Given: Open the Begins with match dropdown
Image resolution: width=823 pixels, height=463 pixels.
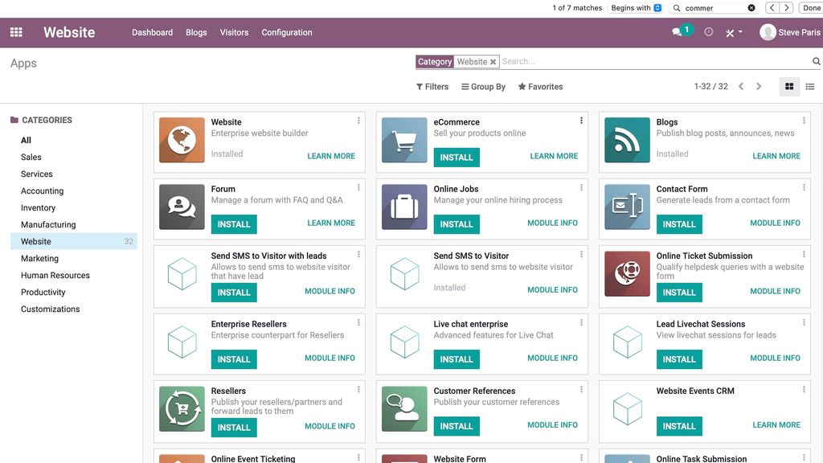Looking at the screenshot, I should (x=638, y=7).
